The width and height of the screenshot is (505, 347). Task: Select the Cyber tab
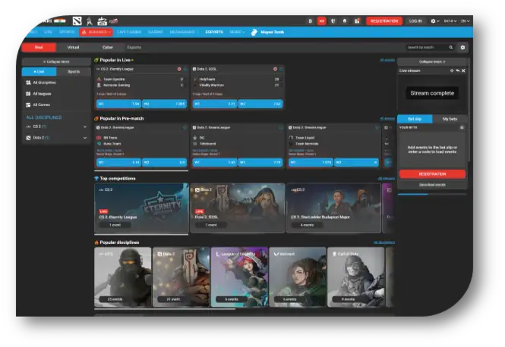pos(108,47)
